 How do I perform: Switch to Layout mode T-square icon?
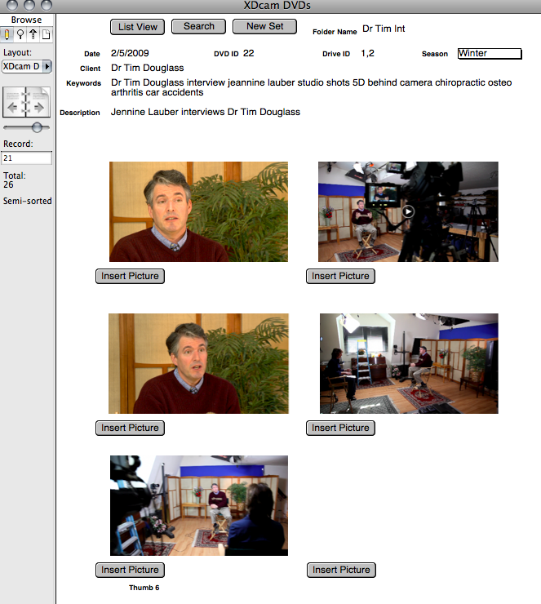(x=33, y=34)
